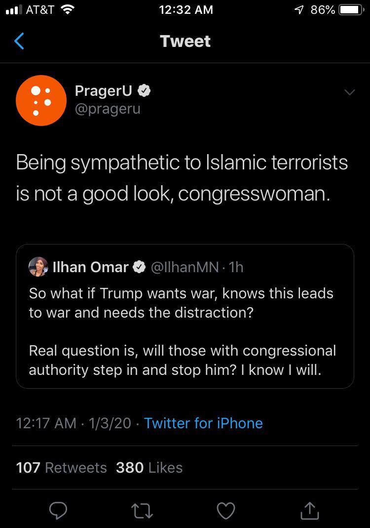The image size is (370, 528).
Task: Open the share sheet via the share icon
Action: [309, 511]
